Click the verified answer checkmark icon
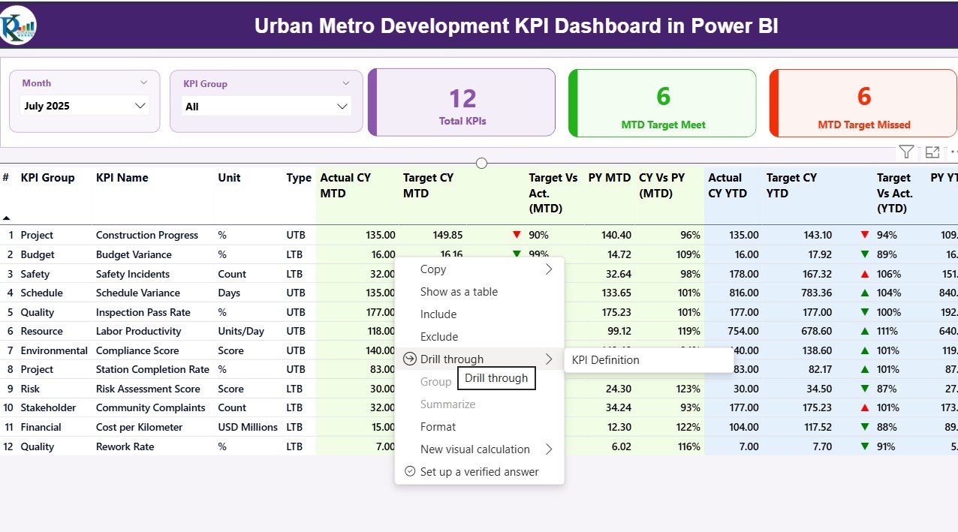 pos(409,472)
